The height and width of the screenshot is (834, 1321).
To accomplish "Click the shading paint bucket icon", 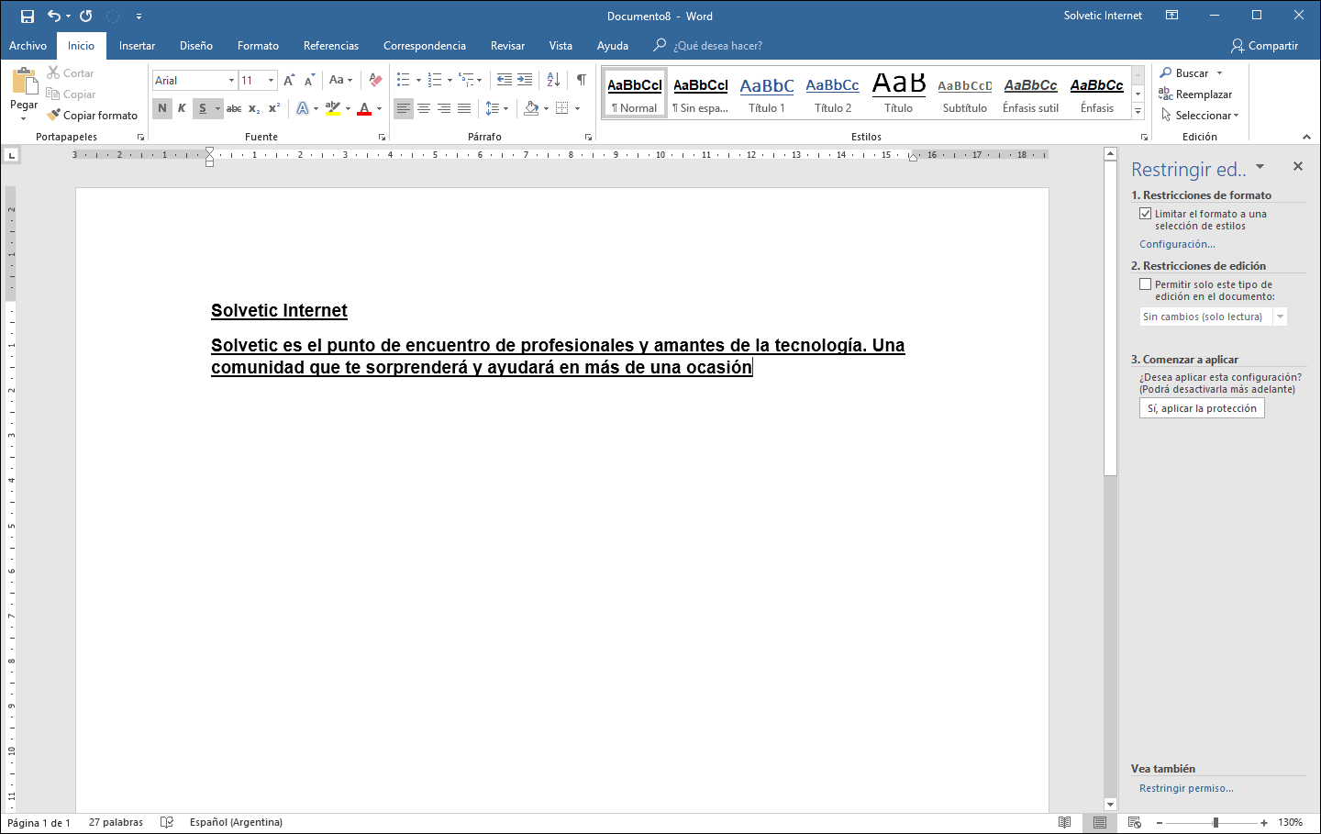I will (x=531, y=108).
